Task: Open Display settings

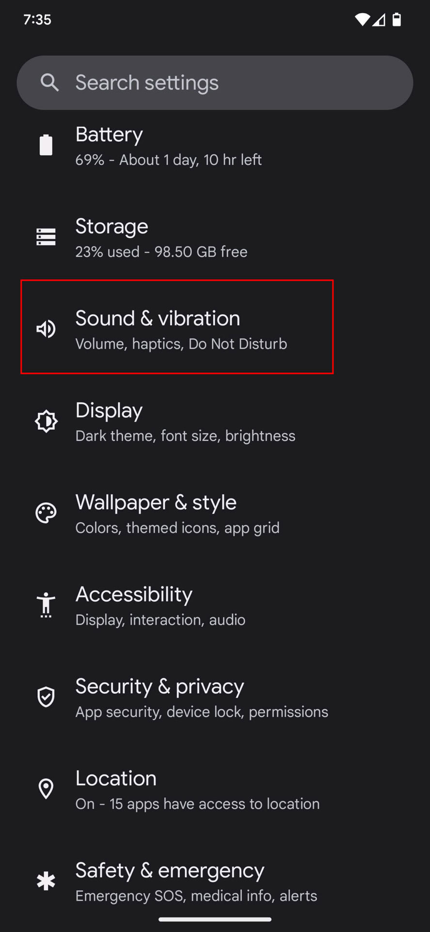Action: click(185, 422)
